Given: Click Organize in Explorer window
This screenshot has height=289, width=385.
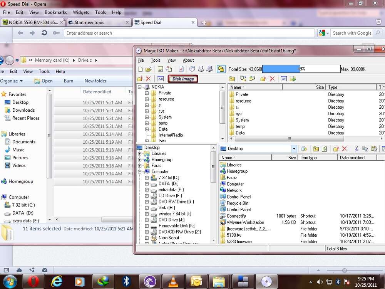Looking at the screenshot, I should (11, 81).
